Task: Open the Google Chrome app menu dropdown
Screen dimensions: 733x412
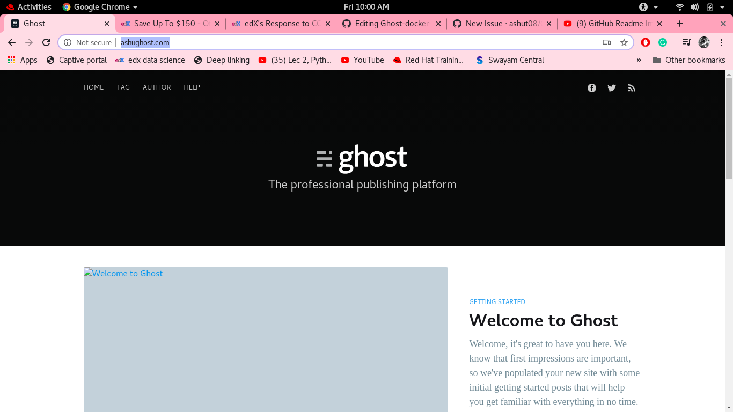Action: click(100, 7)
